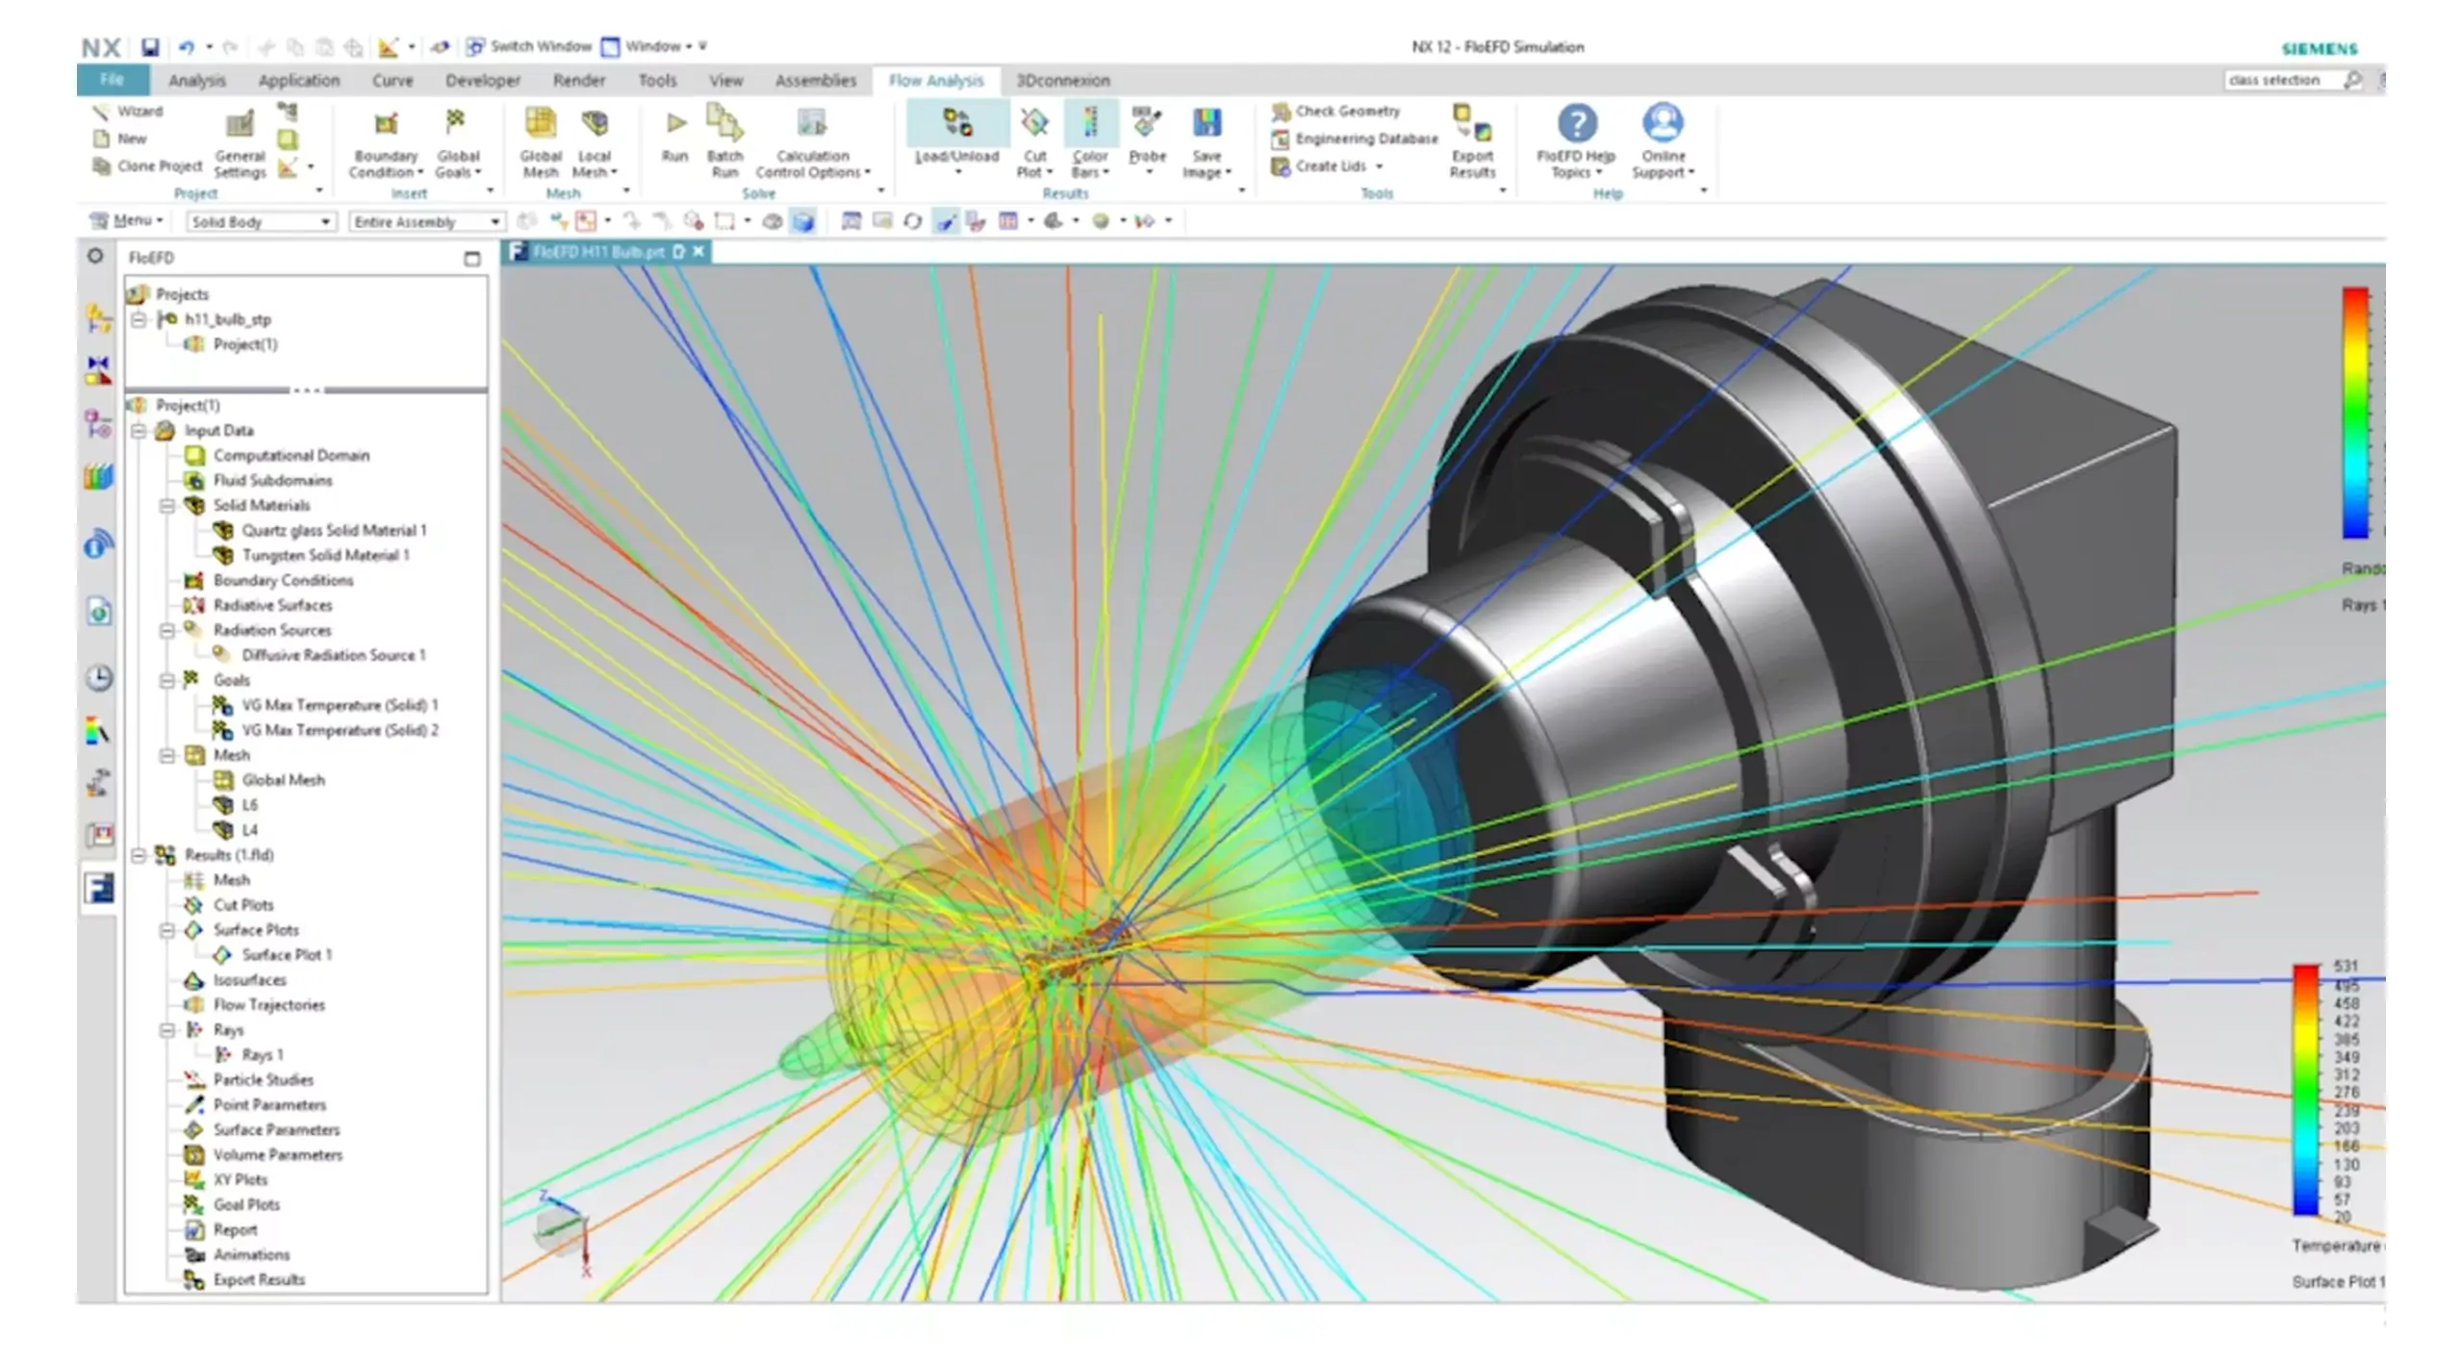
Task: Collapse the Rays tree node
Action: pos(167,1030)
